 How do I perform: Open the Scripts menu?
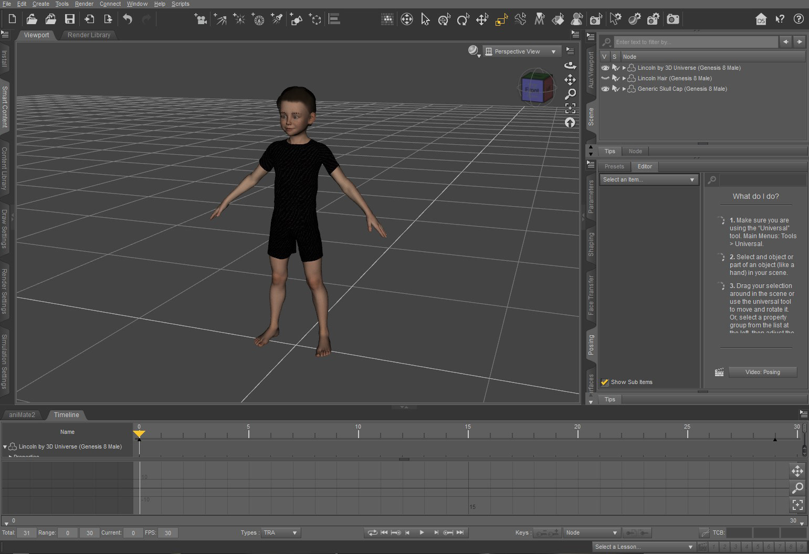coord(180,4)
